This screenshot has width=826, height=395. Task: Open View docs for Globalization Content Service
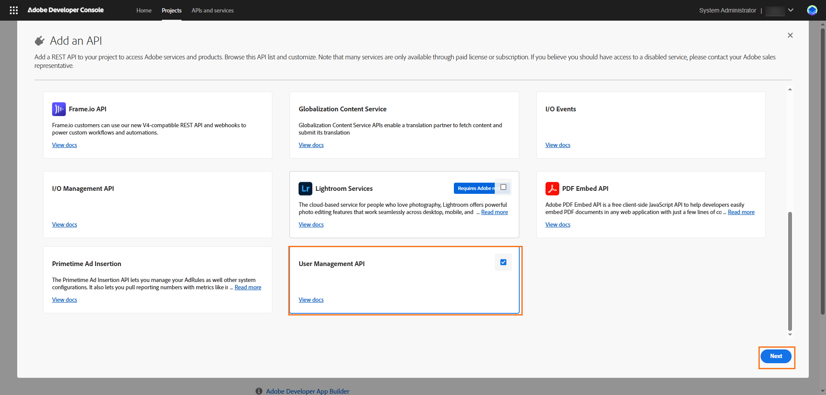311,145
